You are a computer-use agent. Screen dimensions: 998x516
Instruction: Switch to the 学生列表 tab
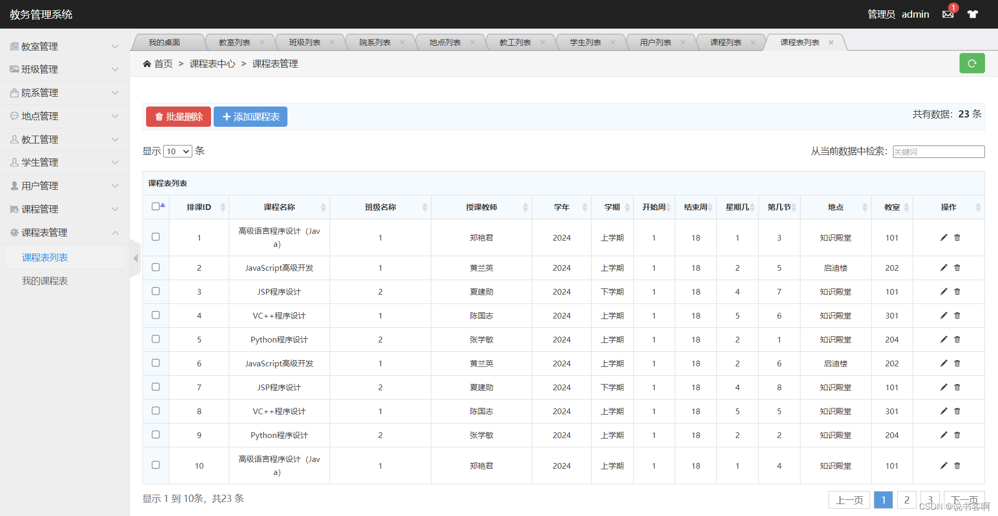(585, 42)
